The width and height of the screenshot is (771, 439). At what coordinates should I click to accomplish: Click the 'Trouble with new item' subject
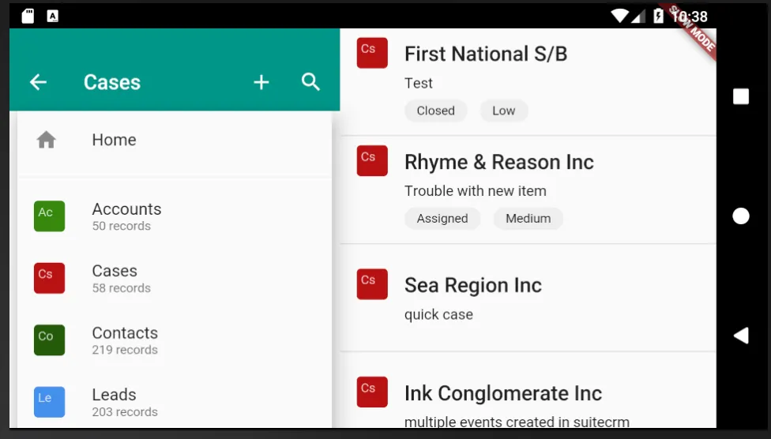point(475,191)
